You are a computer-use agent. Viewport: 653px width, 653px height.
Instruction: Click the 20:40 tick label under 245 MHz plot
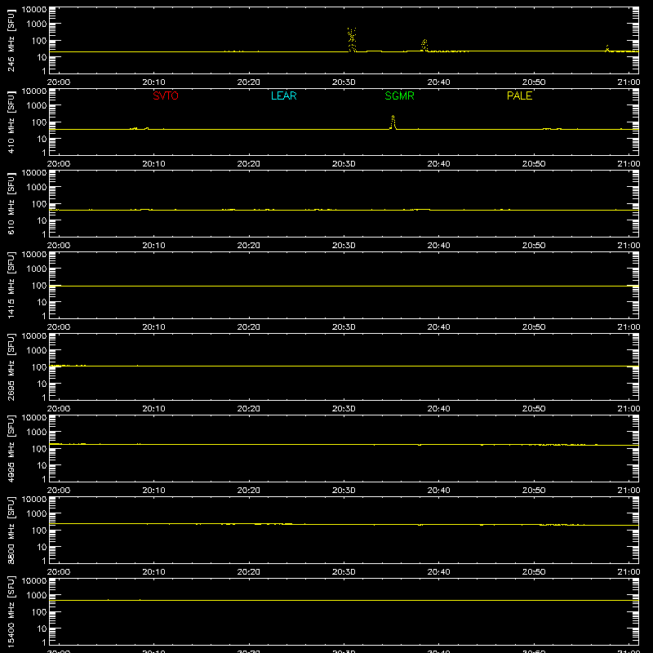click(x=438, y=82)
